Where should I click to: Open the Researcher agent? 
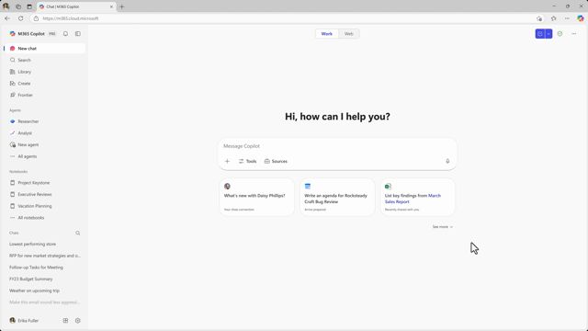coord(45,121)
